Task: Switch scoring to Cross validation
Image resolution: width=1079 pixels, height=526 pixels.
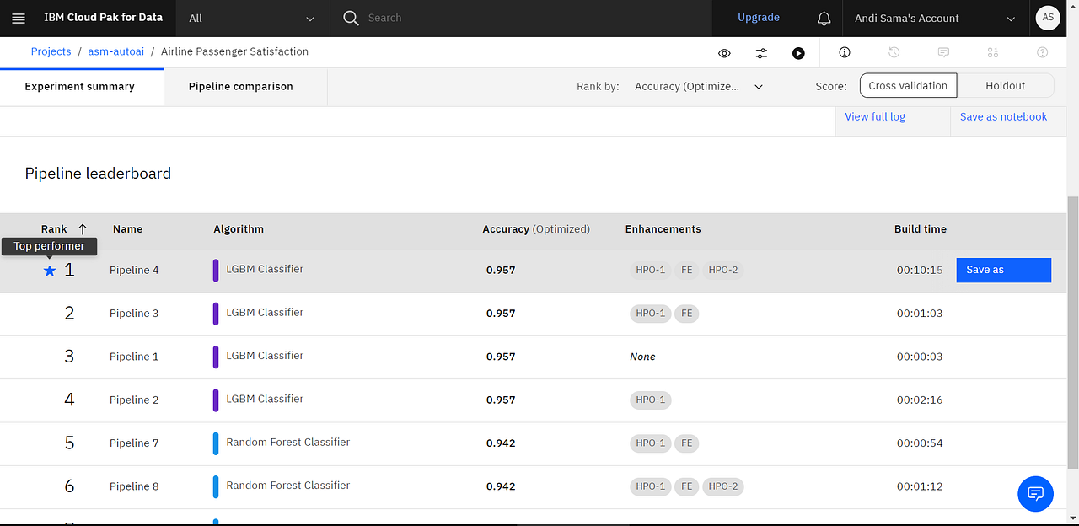Action: [x=908, y=85]
